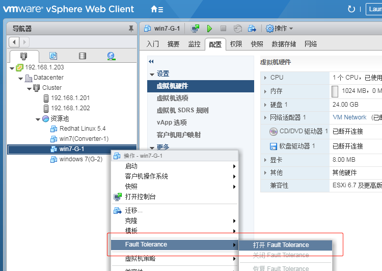Open the 客户机操作系统 submenu
Viewport: 382px width, 271px height.
pyautogui.click(x=174, y=176)
